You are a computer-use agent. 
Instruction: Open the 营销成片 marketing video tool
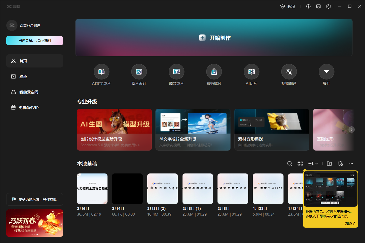[x=214, y=72]
